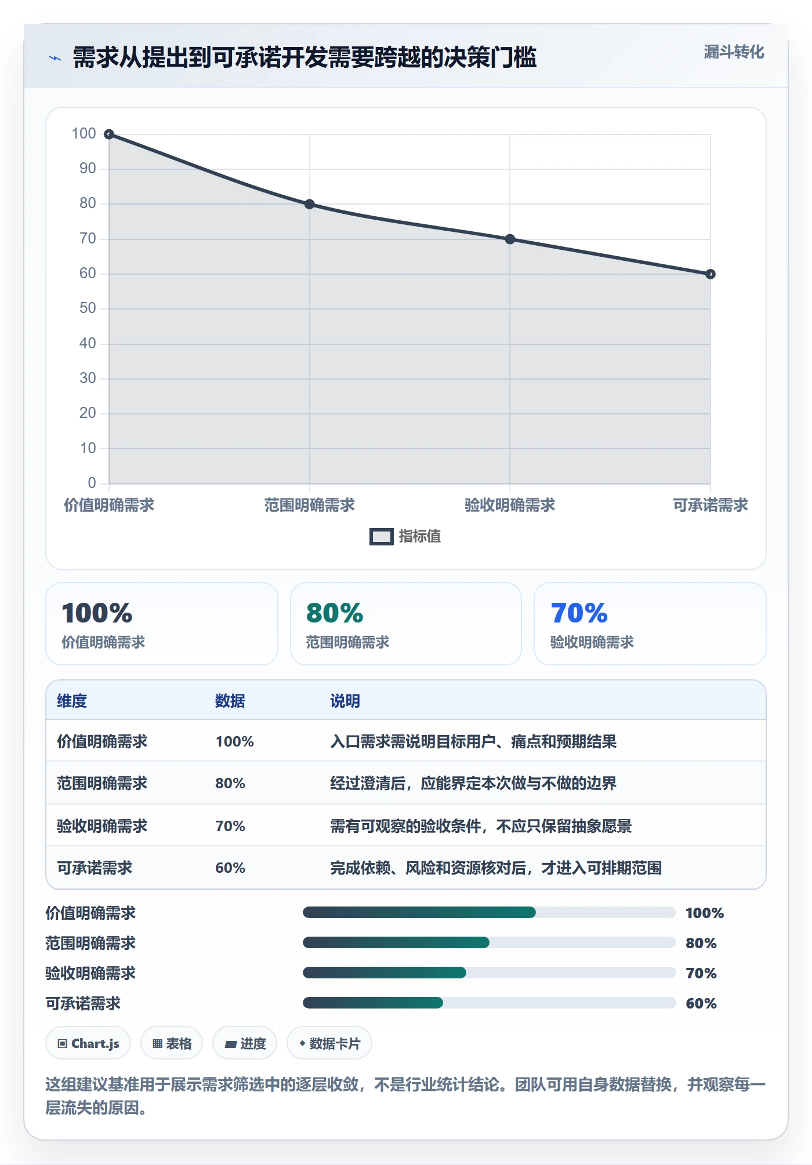Click the 表格 chip
The height and width of the screenshot is (1165, 812).
172,1043
